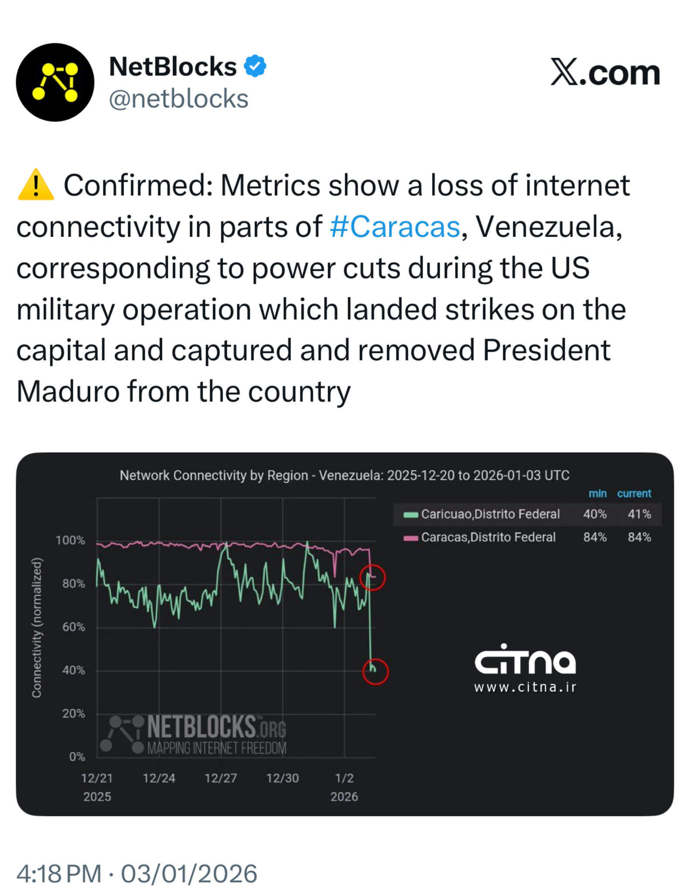Click the red circle marker near 84%
This screenshot has height=893, width=690.
pos(372,578)
